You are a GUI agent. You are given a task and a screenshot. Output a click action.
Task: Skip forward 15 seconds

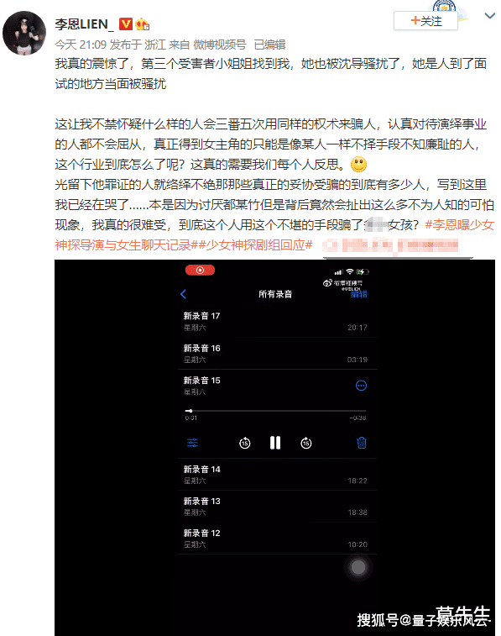(306, 443)
